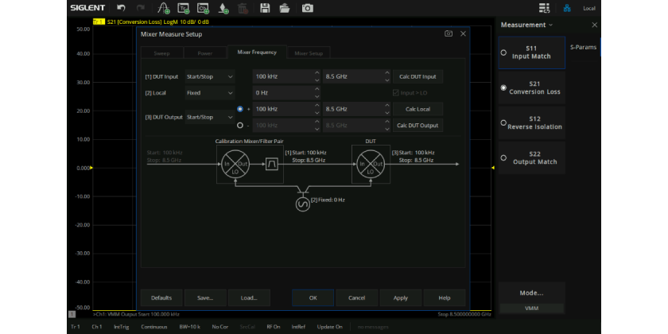
Task: Switch to the Sweep tab
Action: pos(161,53)
